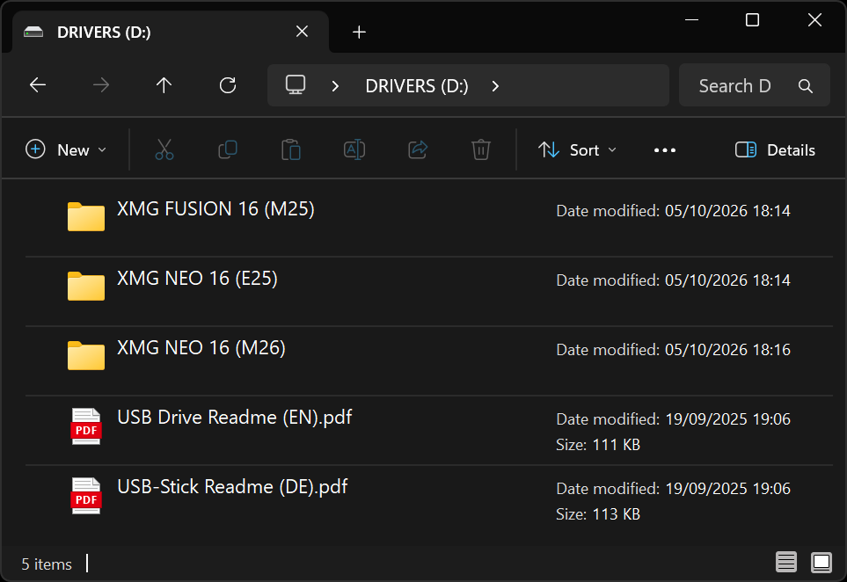This screenshot has width=847, height=582.
Task: Add a new tab with plus button
Action: (x=359, y=33)
